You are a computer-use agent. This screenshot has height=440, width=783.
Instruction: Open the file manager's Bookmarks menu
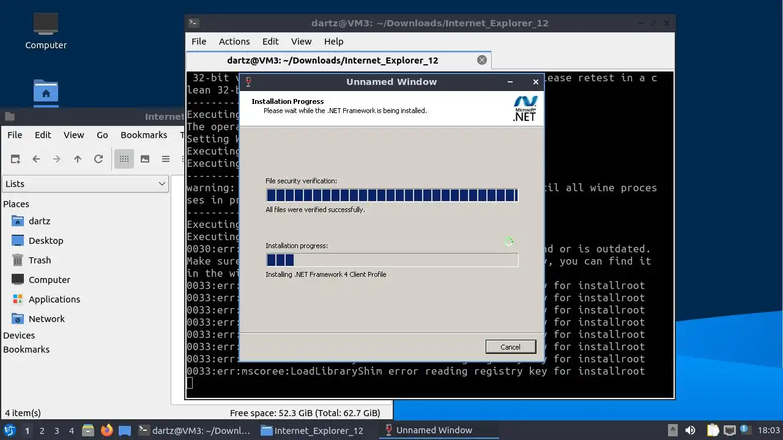(144, 135)
